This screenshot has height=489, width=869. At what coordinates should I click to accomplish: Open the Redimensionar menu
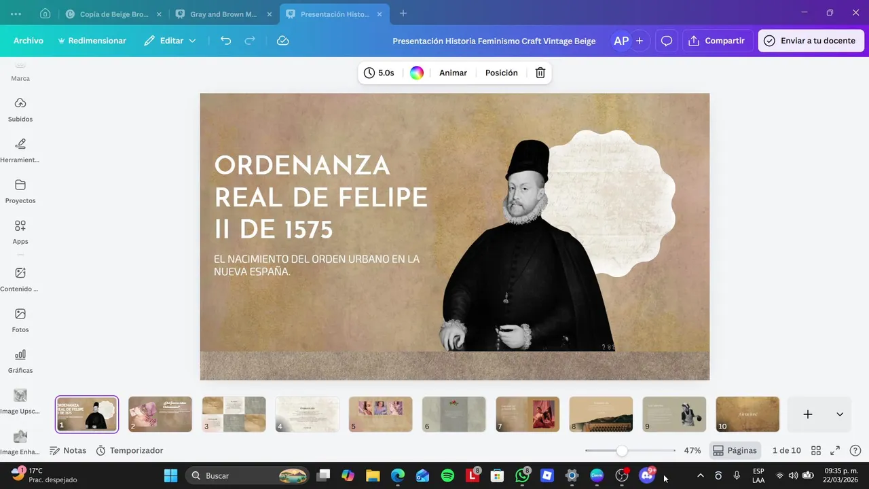[92, 41]
